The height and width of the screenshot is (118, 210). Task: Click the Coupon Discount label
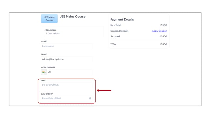119,31
